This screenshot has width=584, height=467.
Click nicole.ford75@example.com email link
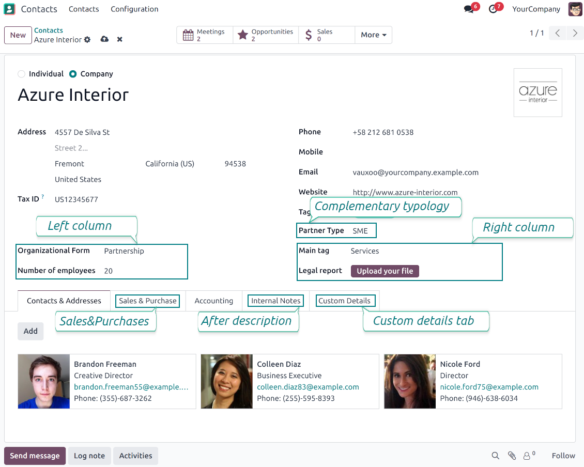point(489,387)
